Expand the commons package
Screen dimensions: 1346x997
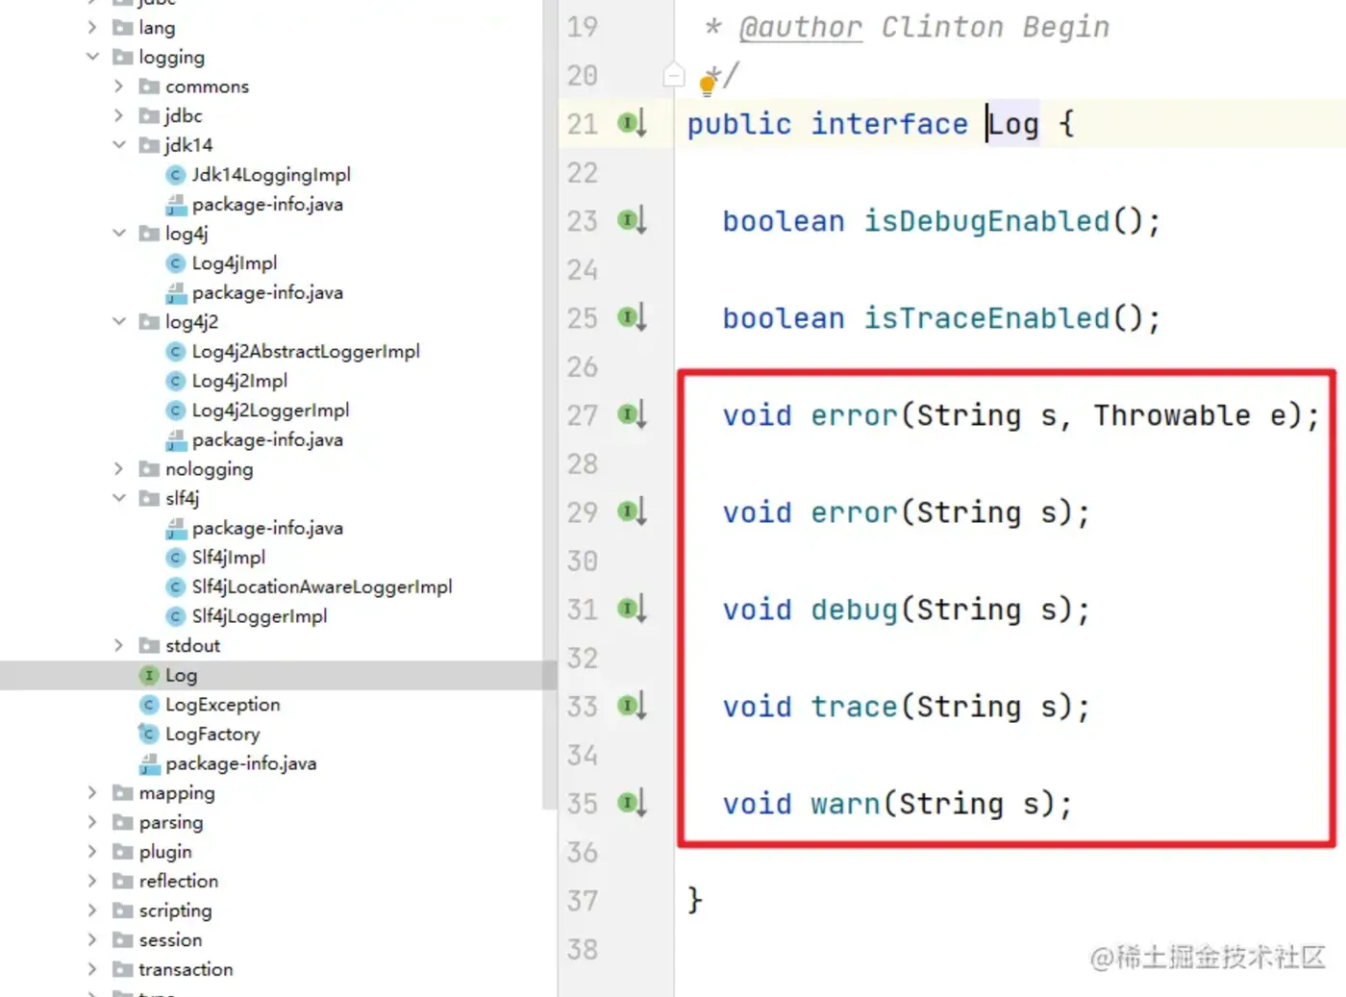tap(119, 87)
